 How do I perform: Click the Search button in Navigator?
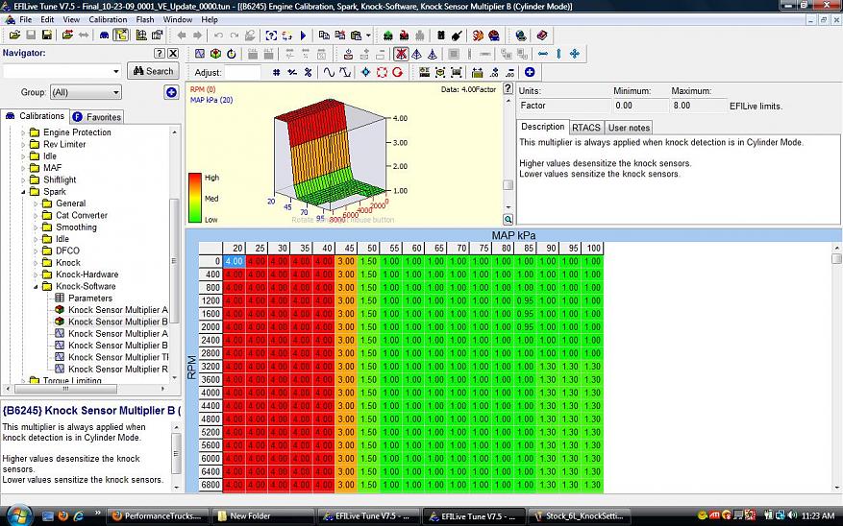(153, 71)
